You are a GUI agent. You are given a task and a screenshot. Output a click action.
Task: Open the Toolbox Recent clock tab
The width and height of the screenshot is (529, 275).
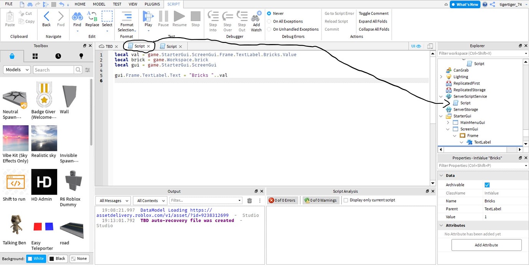tap(58, 56)
